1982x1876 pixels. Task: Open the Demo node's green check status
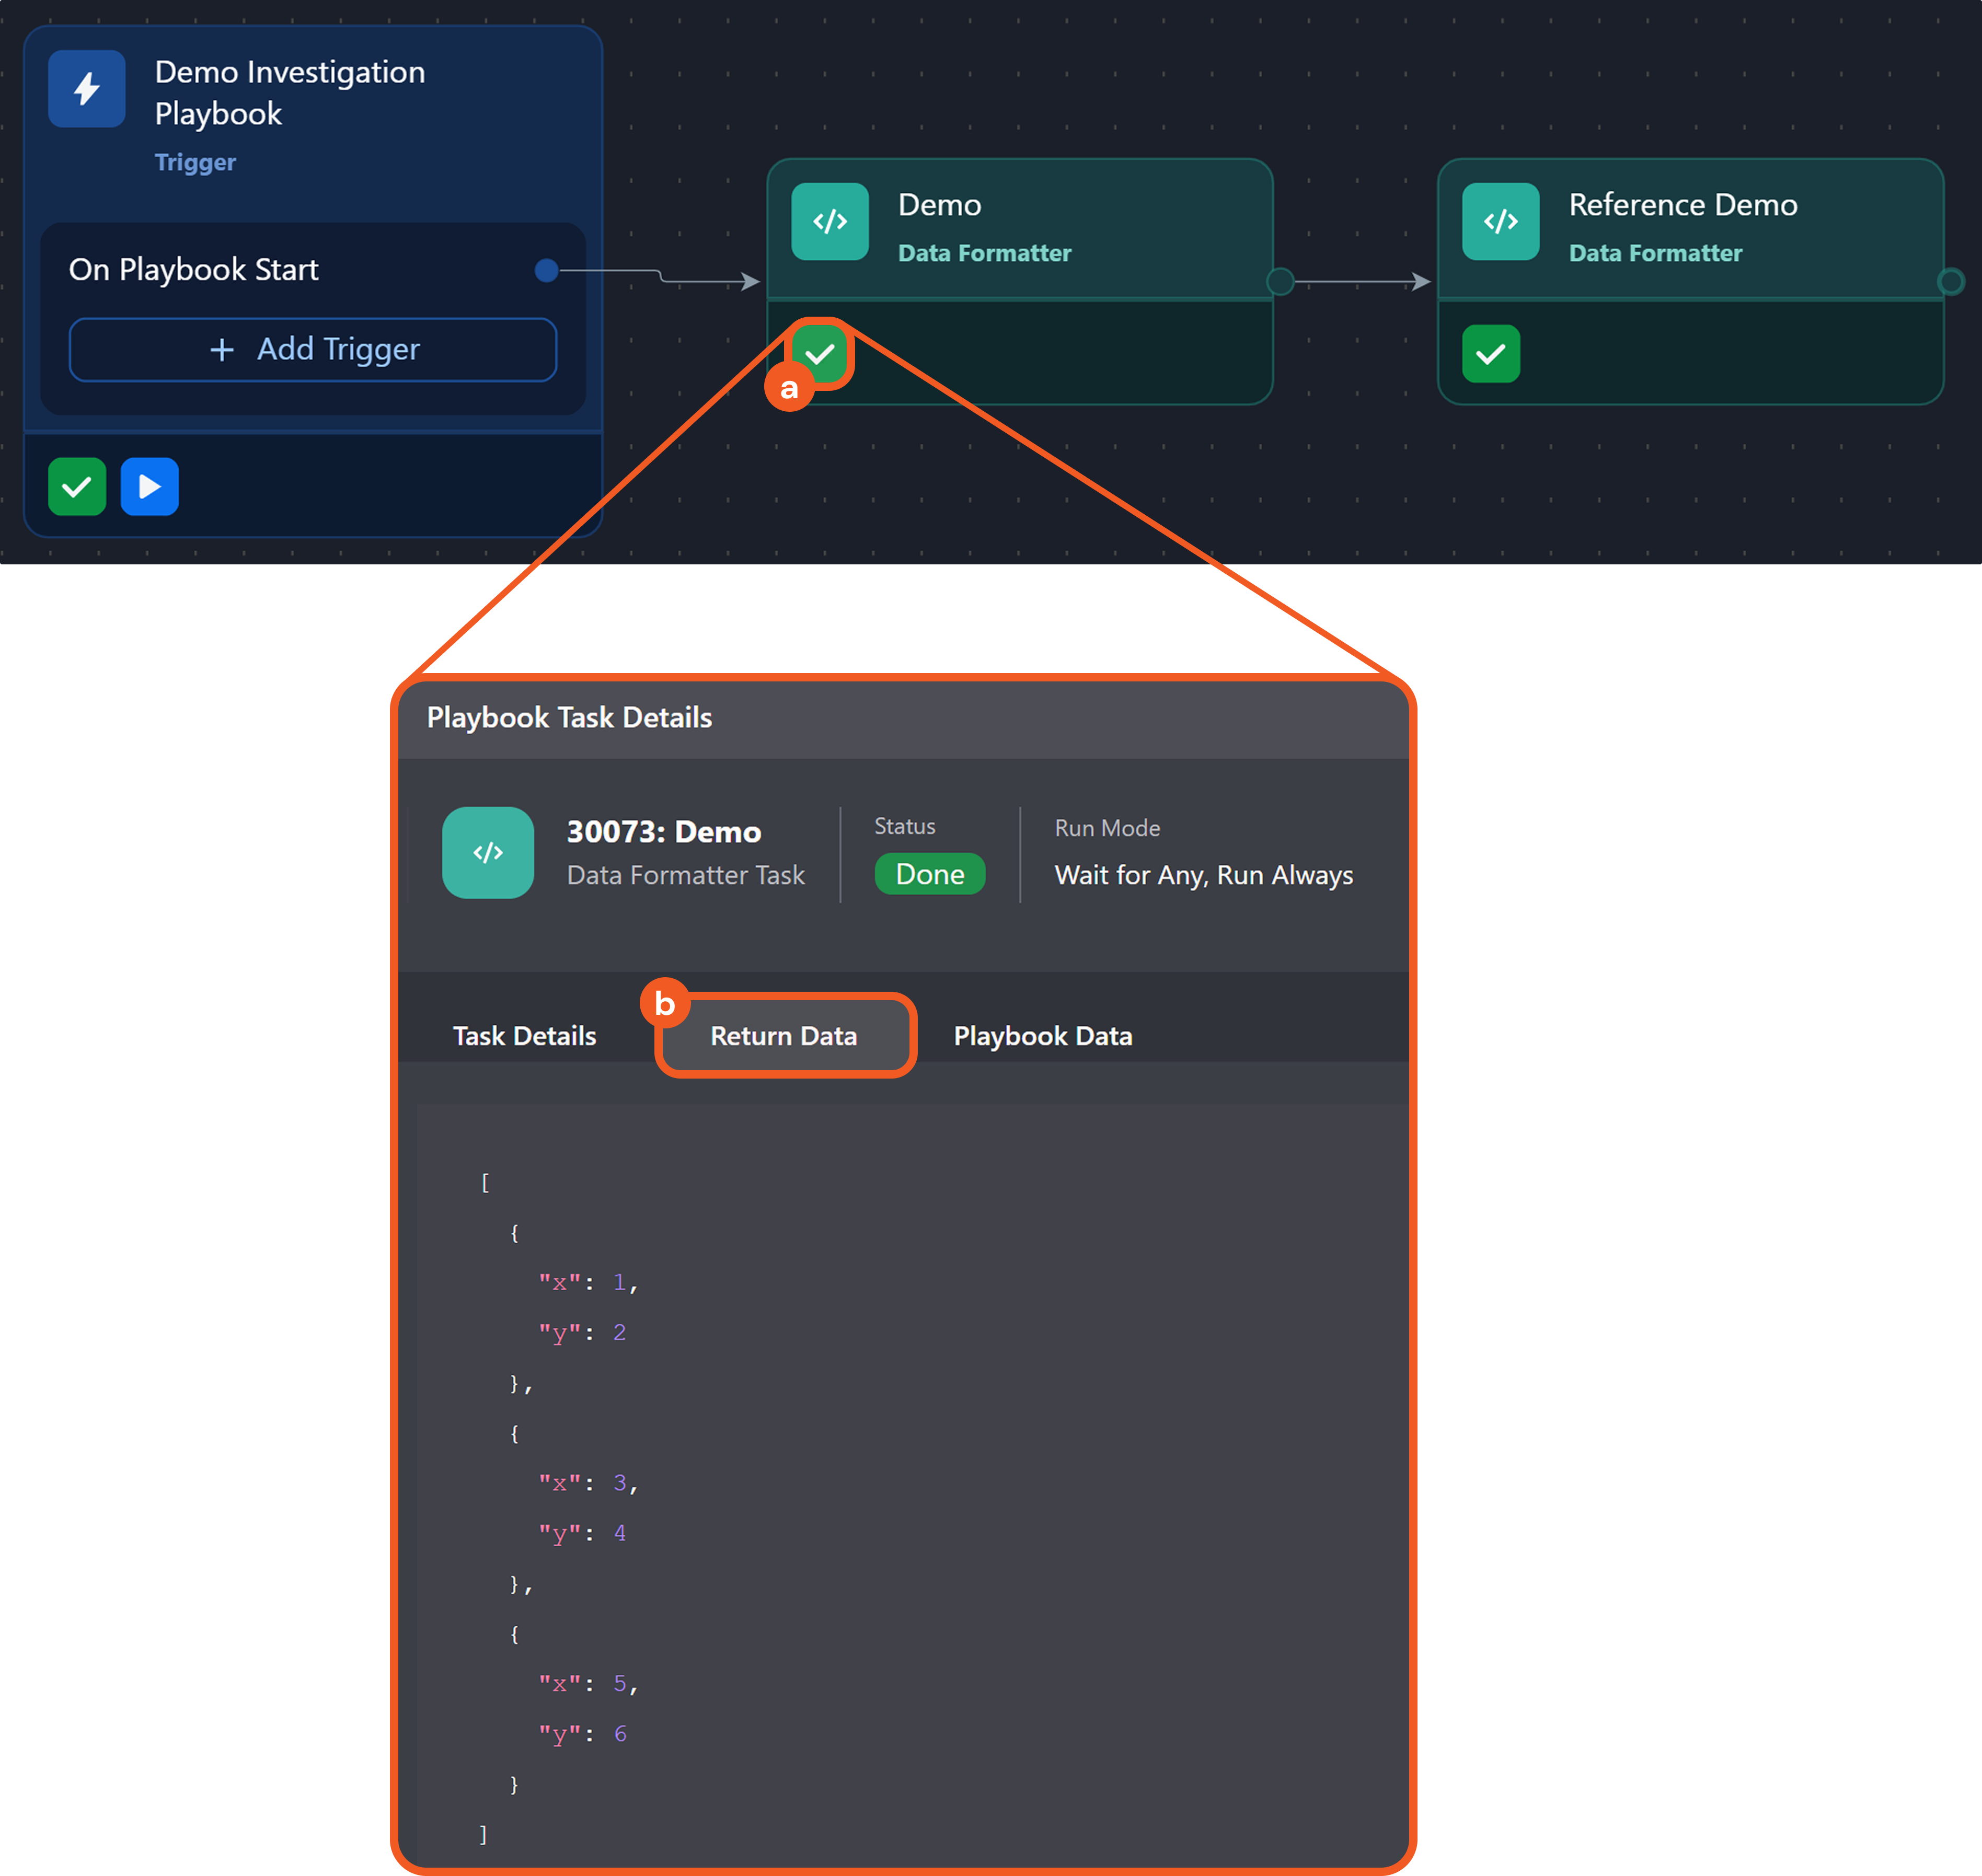[x=821, y=353]
